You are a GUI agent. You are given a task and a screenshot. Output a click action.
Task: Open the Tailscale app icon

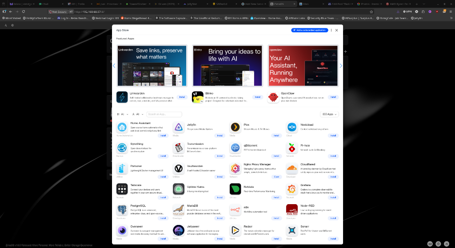pyautogui.click(x=122, y=190)
